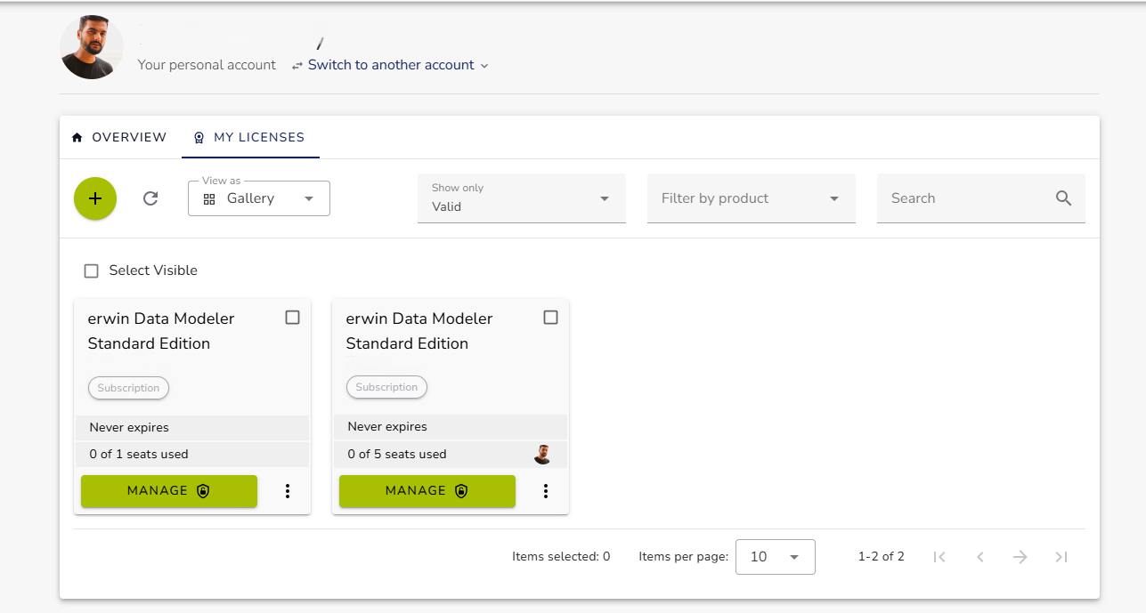This screenshot has height=613, width=1146.
Task: Click 'Never expires' on the 5-seat license
Action: pos(387,427)
